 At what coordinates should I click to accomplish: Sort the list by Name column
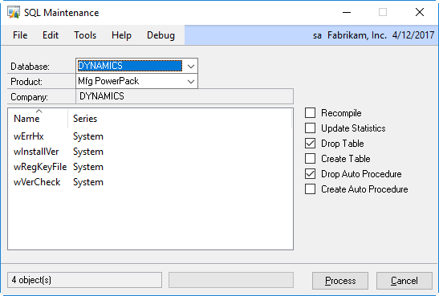[26, 119]
